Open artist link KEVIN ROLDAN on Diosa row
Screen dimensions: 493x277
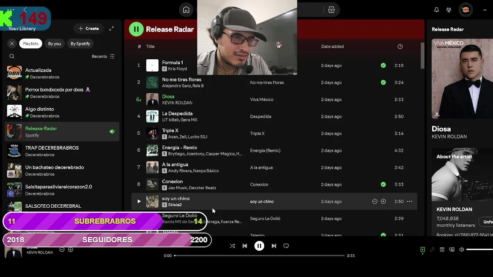[x=177, y=103]
